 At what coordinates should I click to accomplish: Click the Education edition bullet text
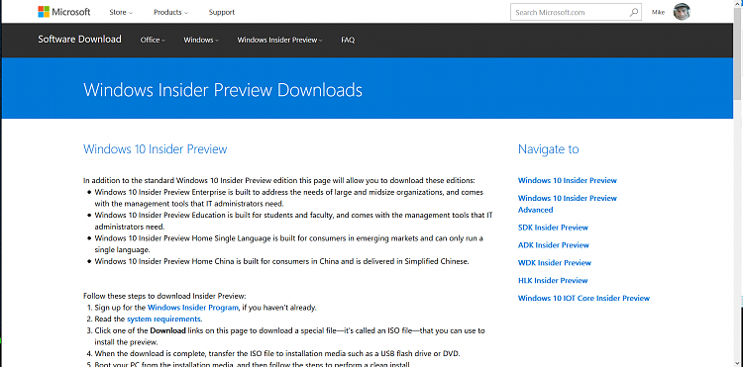[x=294, y=221]
